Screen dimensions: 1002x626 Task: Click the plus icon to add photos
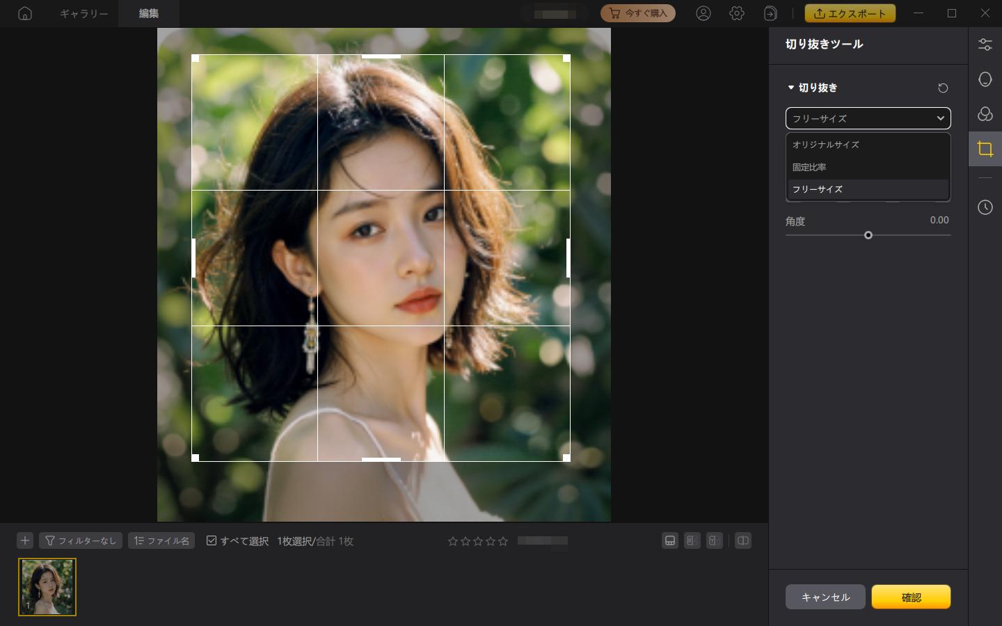click(25, 540)
